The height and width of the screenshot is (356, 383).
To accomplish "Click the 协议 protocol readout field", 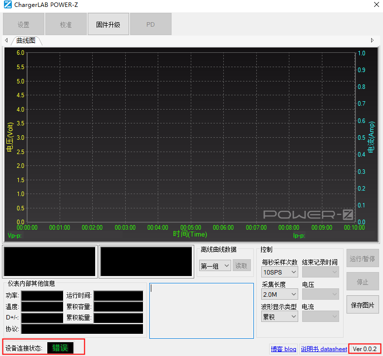I will 82,329.
